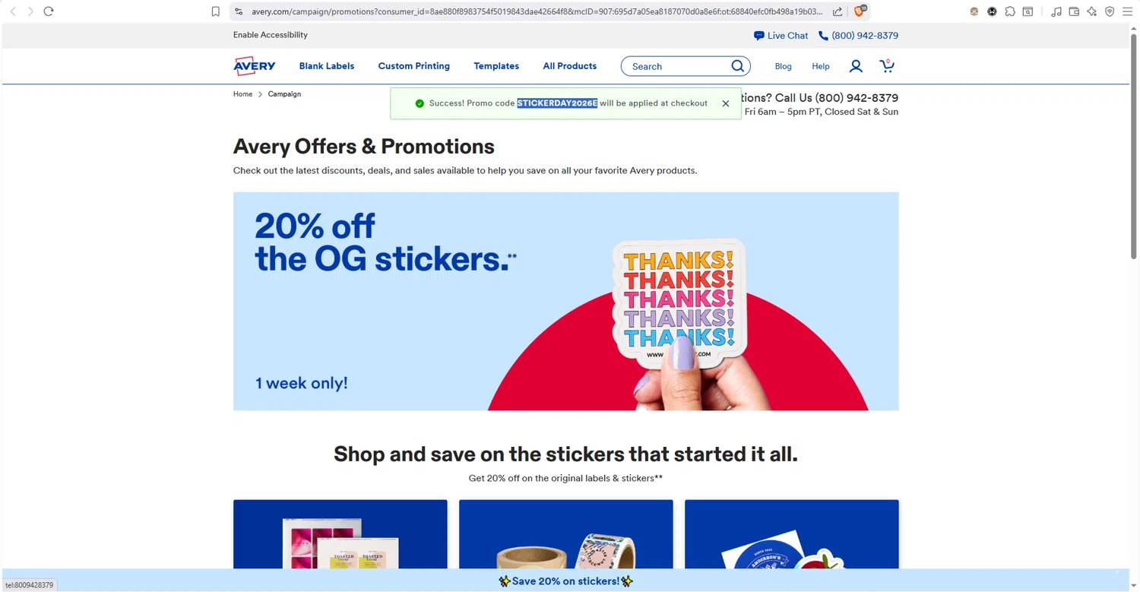Reload the page with browser refresh icon
The height and width of the screenshot is (592, 1140).
click(x=49, y=11)
